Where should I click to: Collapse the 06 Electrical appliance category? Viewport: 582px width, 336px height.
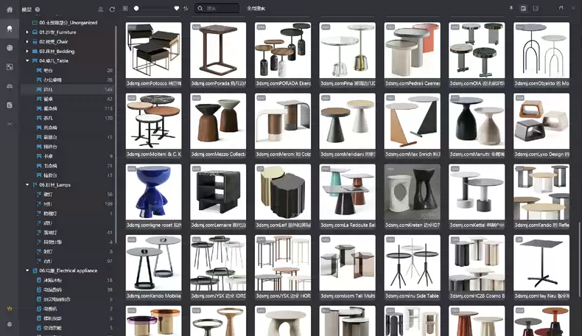[27, 270]
